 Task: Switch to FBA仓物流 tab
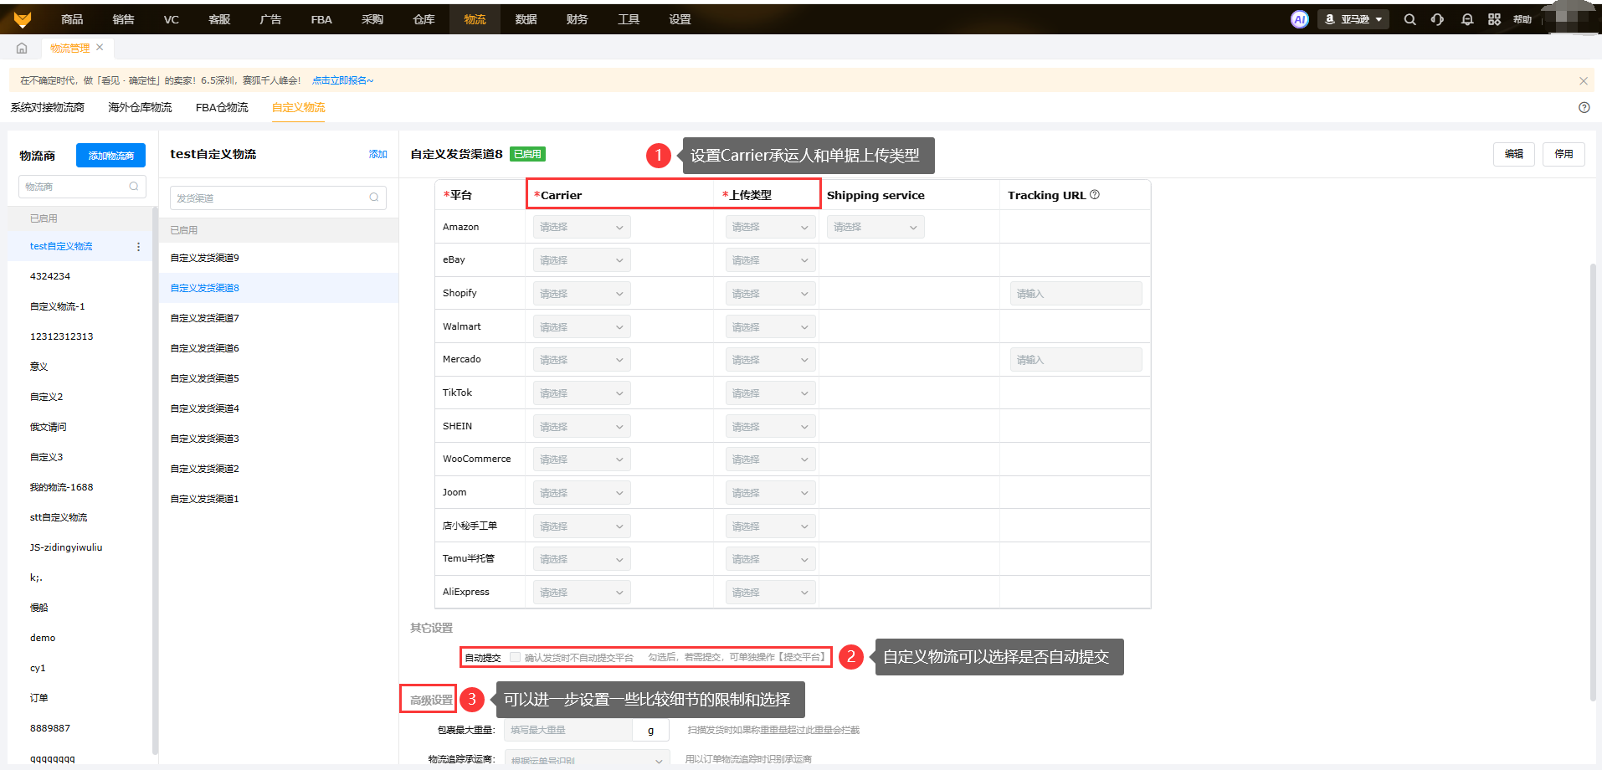click(222, 107)
